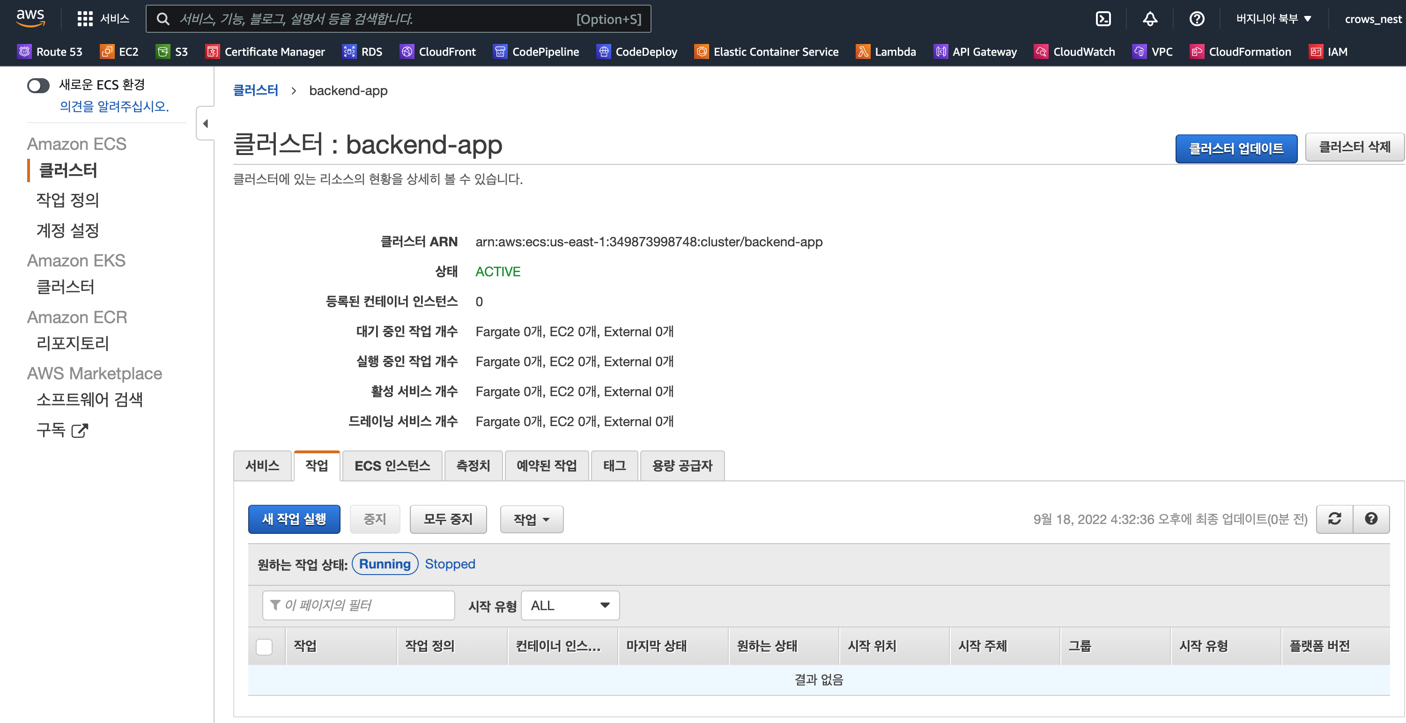1406x723 pixels.
Task: Click 모두 중지 button
Action: point(448,519)
